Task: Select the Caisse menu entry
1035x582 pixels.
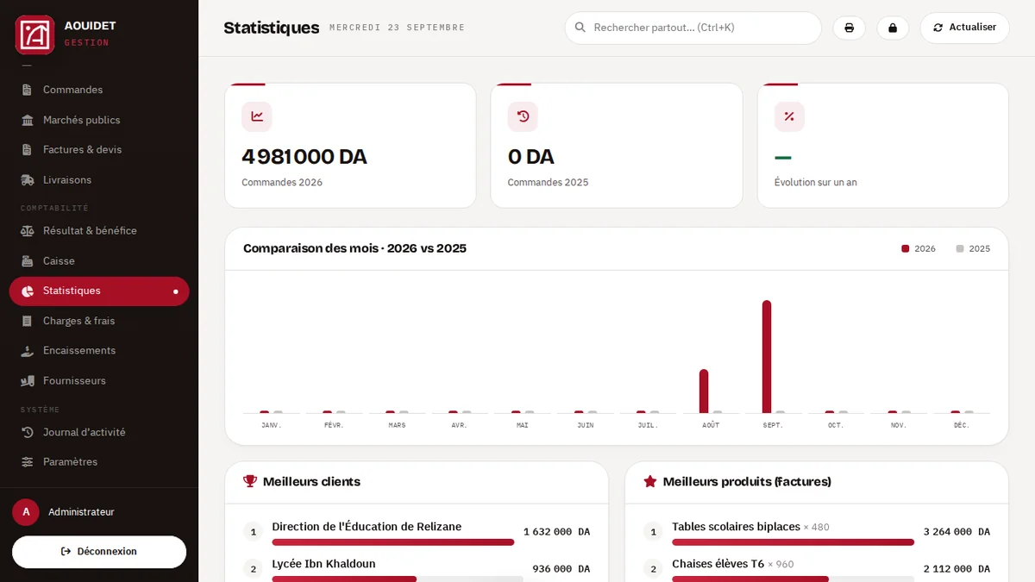Action: tap(99, 261)
